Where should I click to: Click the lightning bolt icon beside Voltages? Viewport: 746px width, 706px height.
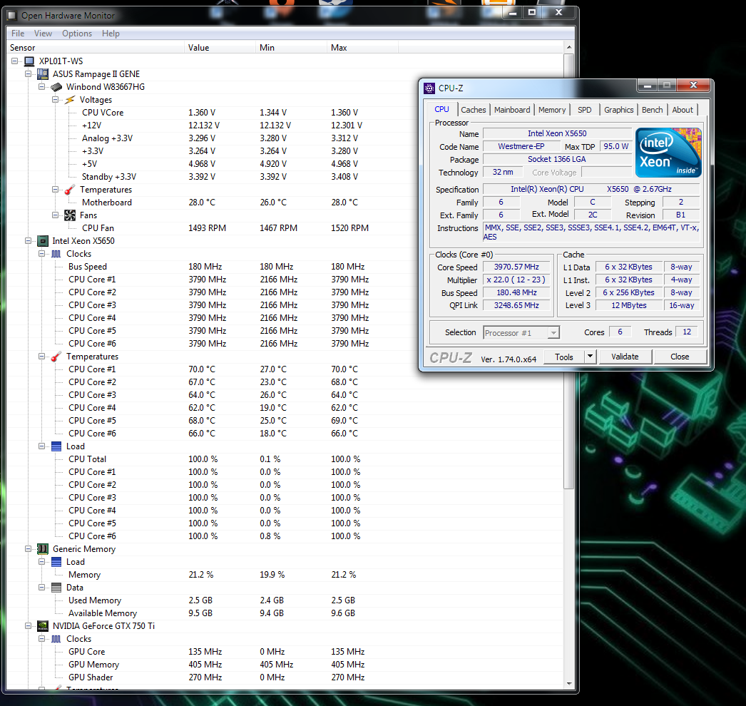(x=70, y=100)
